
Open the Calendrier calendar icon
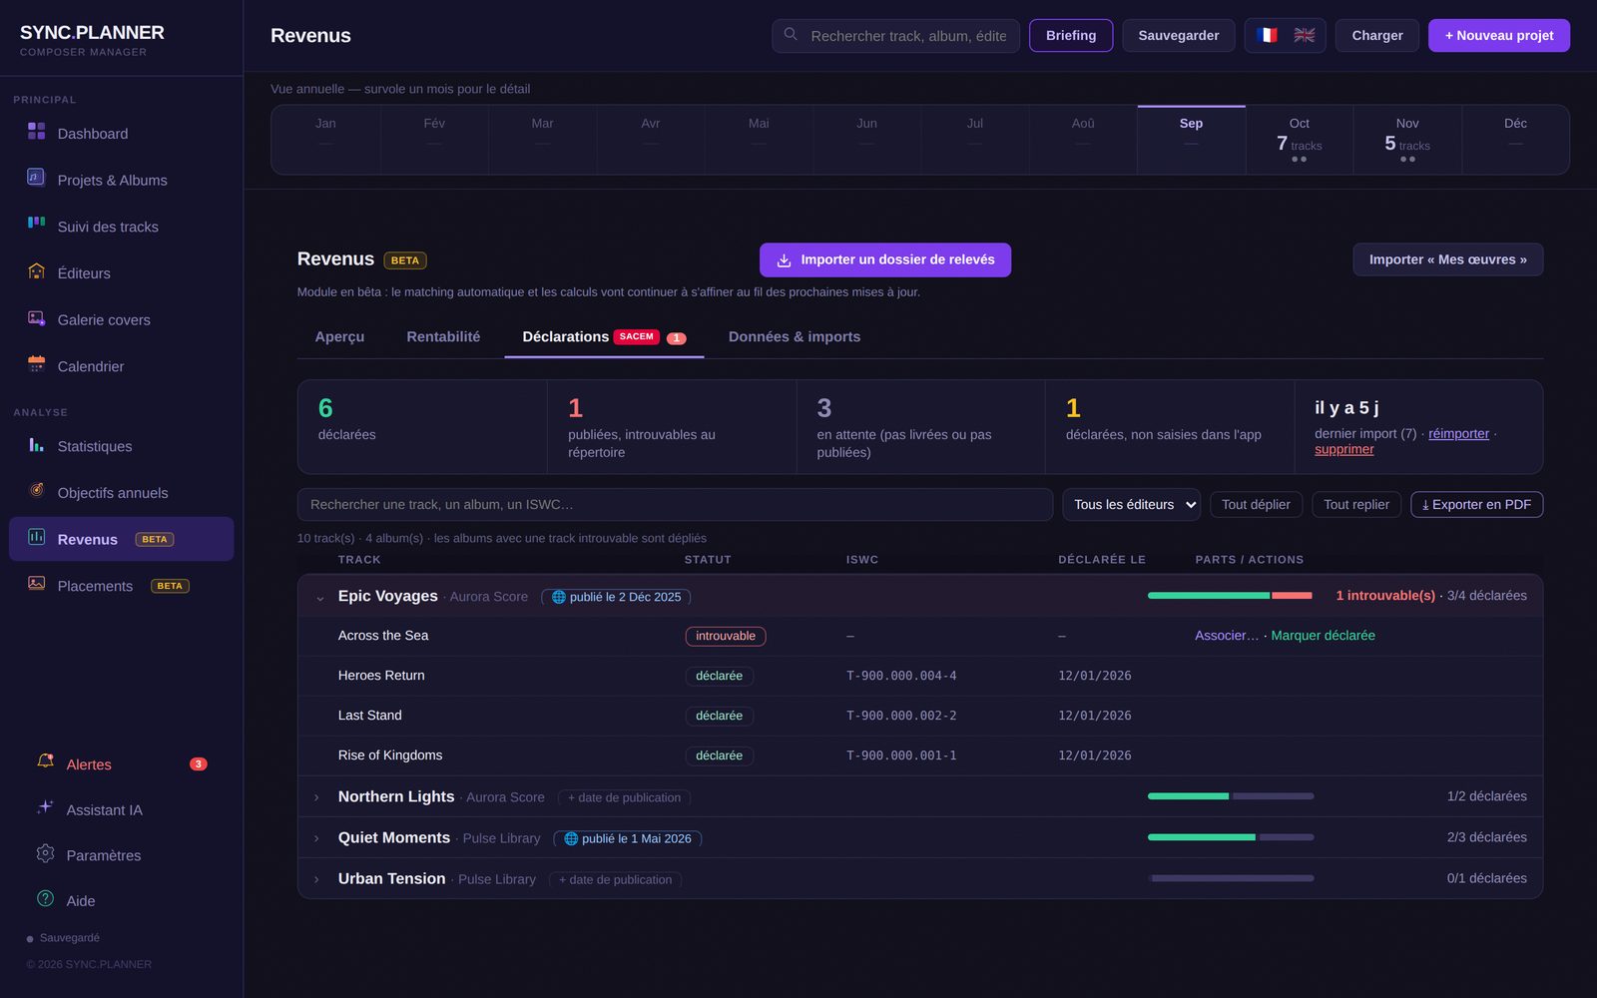coord(37,363)
